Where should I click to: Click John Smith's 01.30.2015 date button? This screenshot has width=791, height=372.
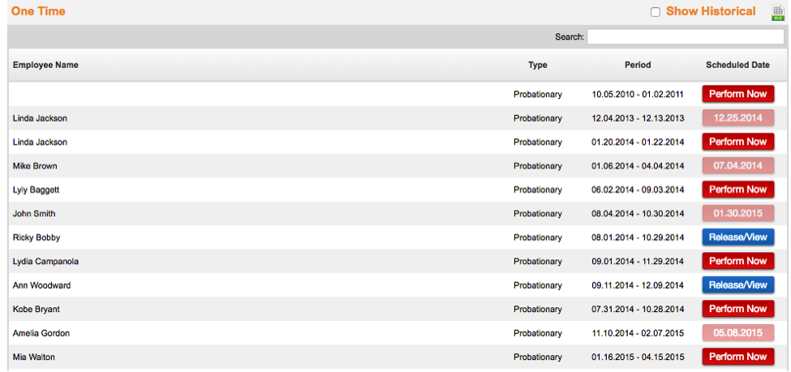[x=737, y=214]
